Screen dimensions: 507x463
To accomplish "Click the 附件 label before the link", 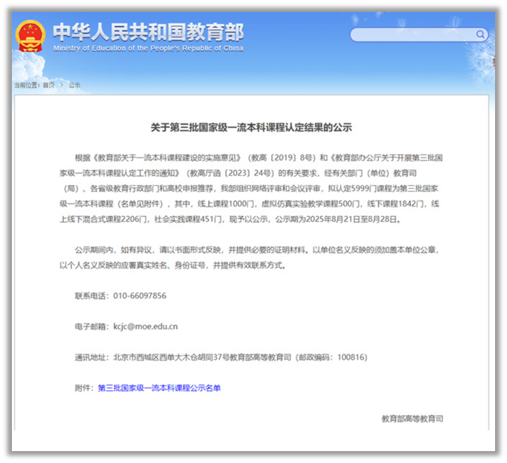I will (x=85, y=388).
